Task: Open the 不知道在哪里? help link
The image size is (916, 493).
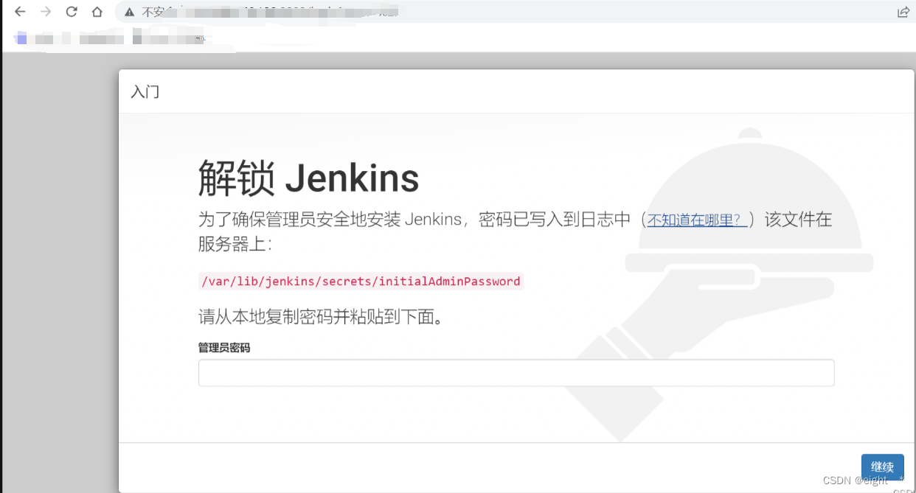Action: click(698, 220)
